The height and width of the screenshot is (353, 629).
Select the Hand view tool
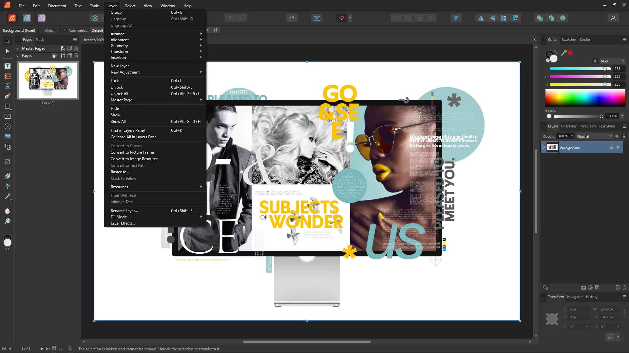point(7,211)
